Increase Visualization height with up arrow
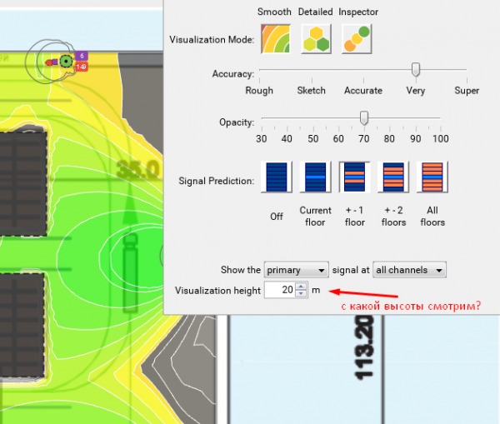 [x=301, y=286]
